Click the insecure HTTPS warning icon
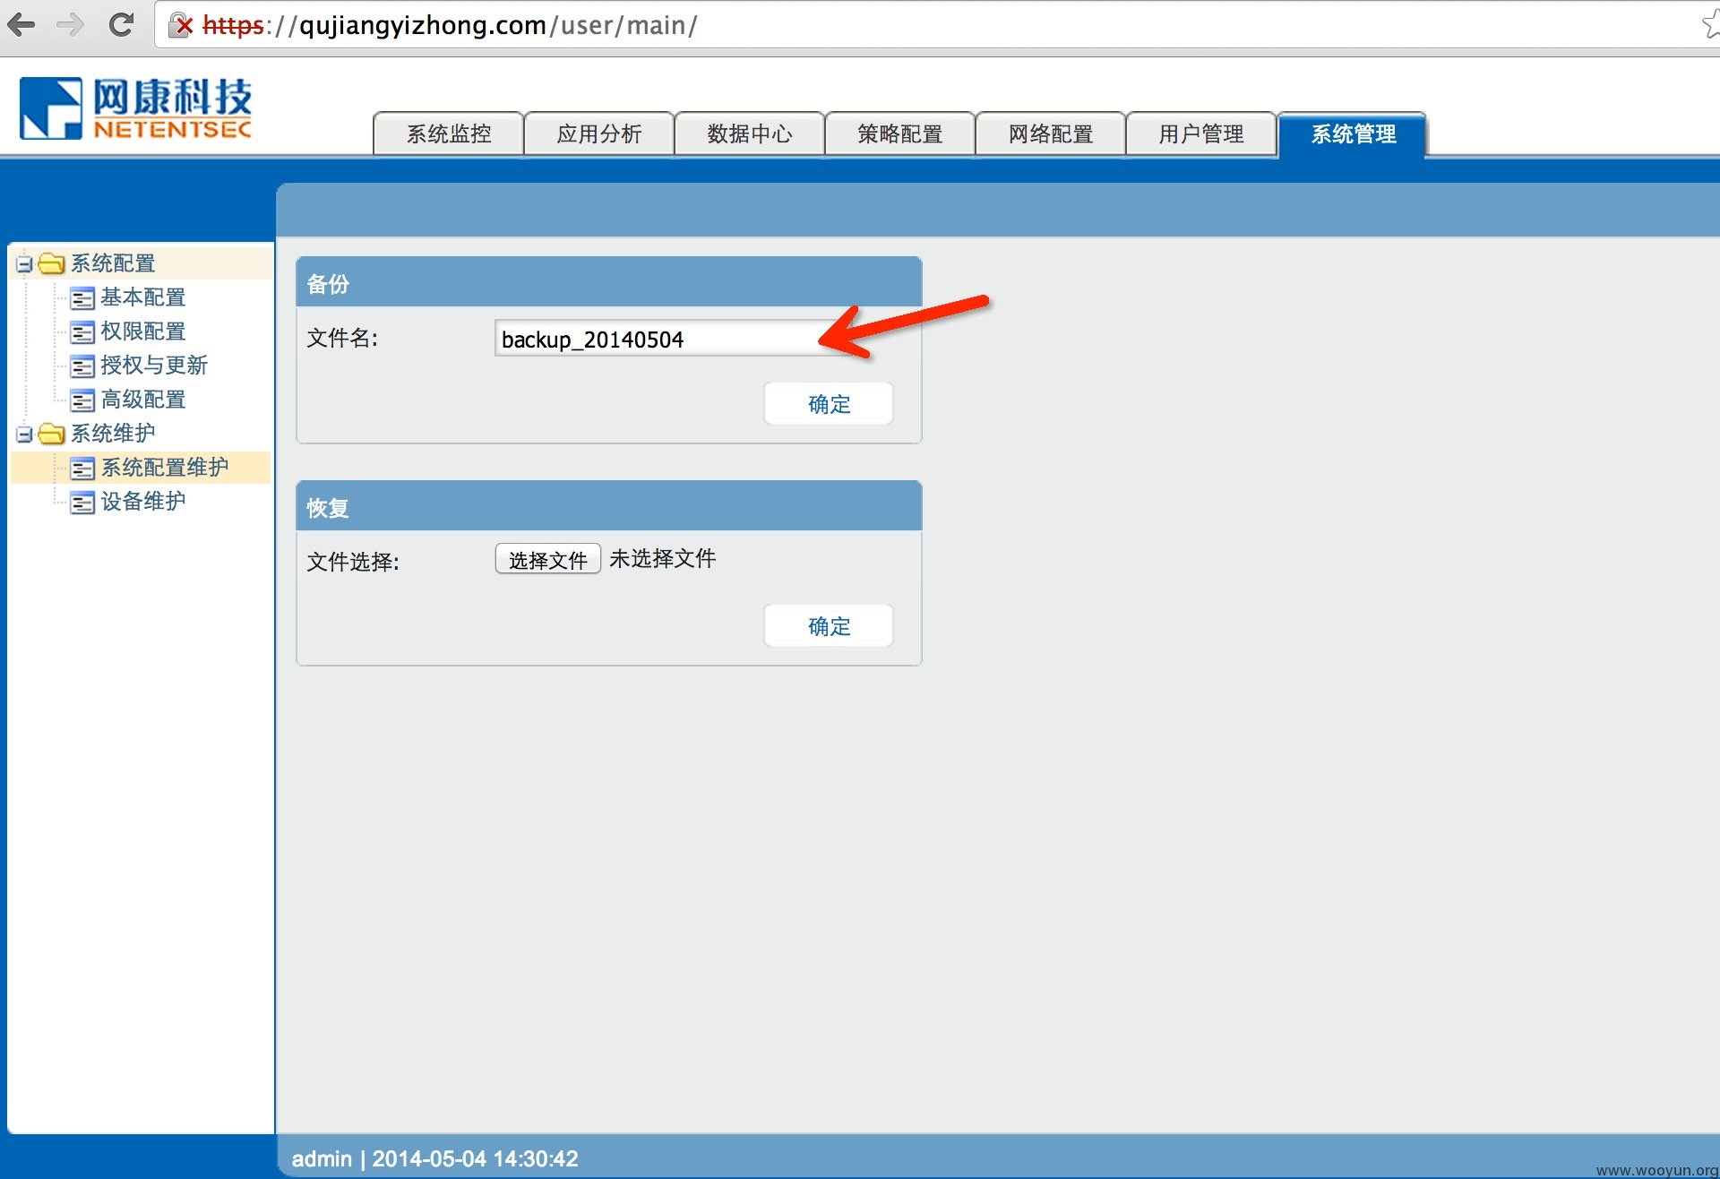Image resolution: width=1720 pixels, height=1179 pixels. tap(182, 25)
